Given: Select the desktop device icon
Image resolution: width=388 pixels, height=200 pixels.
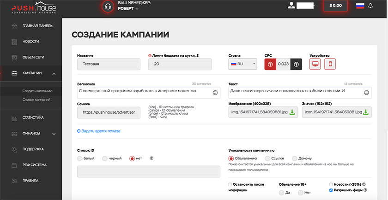Looking at the screenshot, I should click(315, 64).
